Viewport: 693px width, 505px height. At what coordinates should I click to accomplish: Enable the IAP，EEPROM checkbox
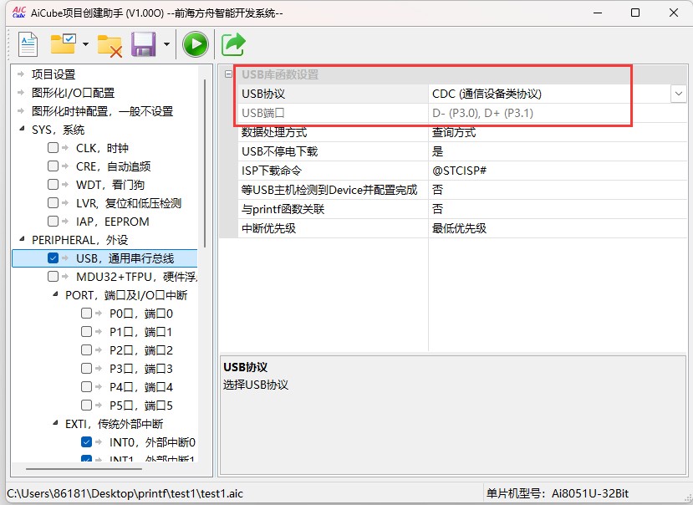point(53,221)
